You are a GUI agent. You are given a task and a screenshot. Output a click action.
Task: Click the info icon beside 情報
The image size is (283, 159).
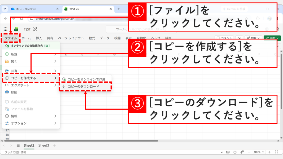tap(7, 116)
